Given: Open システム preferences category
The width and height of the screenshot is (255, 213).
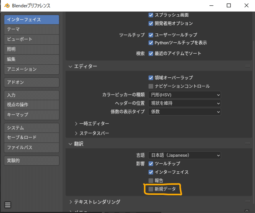Looking at the screenshot, I should (x=32, y=128).
